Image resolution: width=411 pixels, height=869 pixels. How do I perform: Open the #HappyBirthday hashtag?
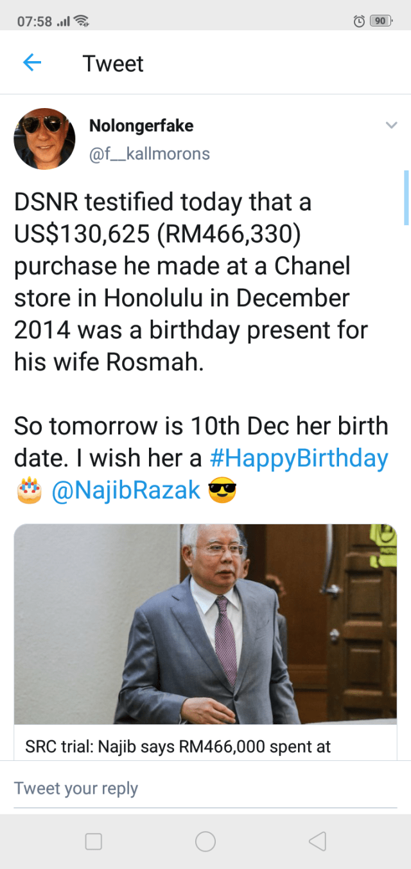(299, 459)
